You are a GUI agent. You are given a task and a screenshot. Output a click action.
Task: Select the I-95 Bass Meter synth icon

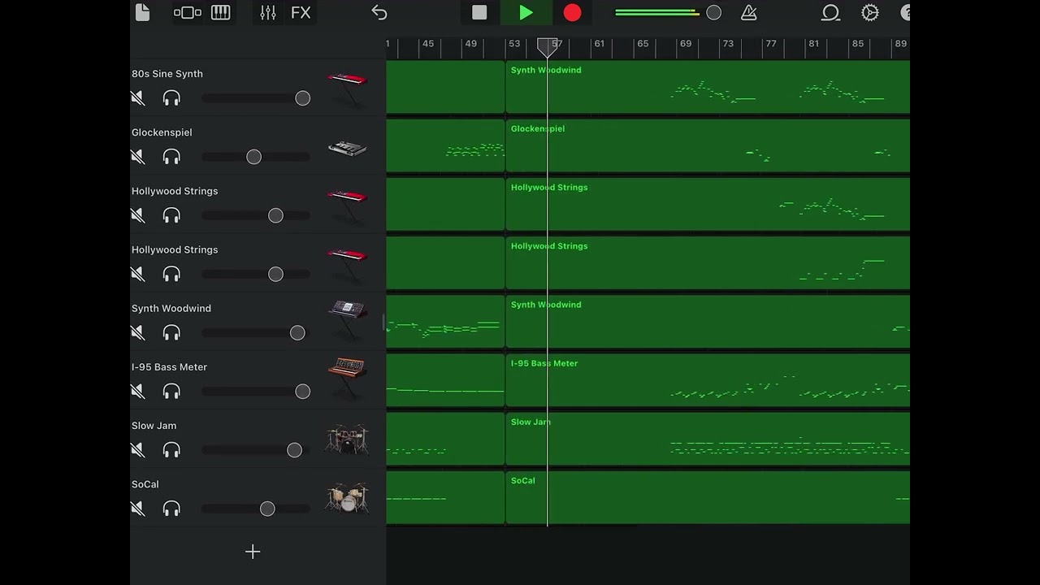pyautogui.click(x=347, y=378)
